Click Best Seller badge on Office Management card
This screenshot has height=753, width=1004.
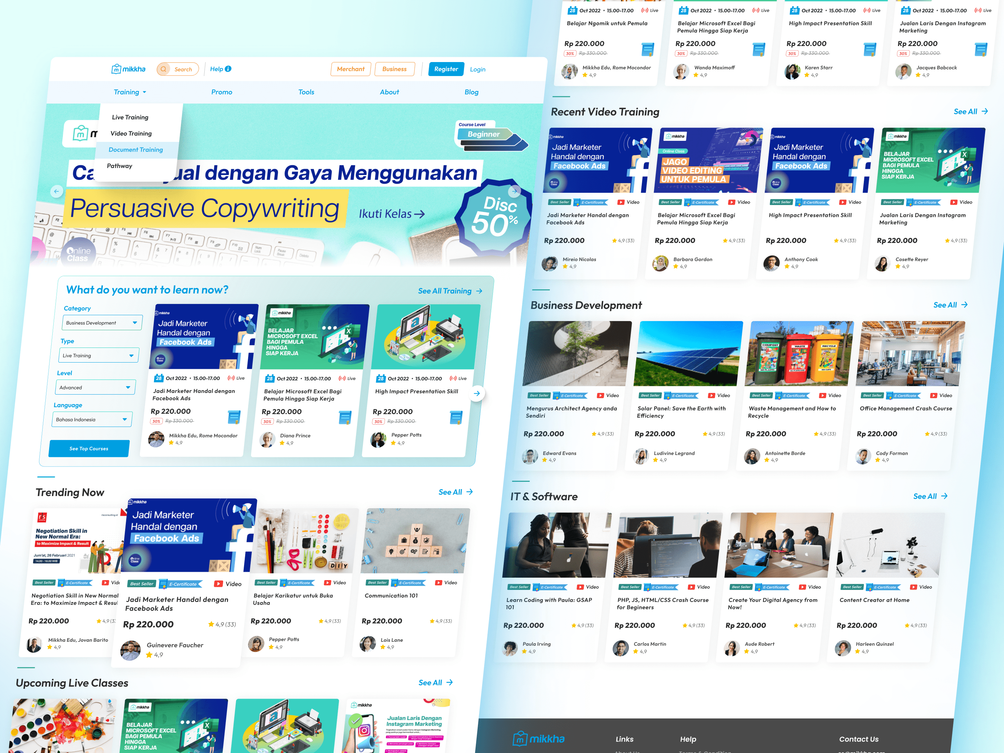pos(872,395)
